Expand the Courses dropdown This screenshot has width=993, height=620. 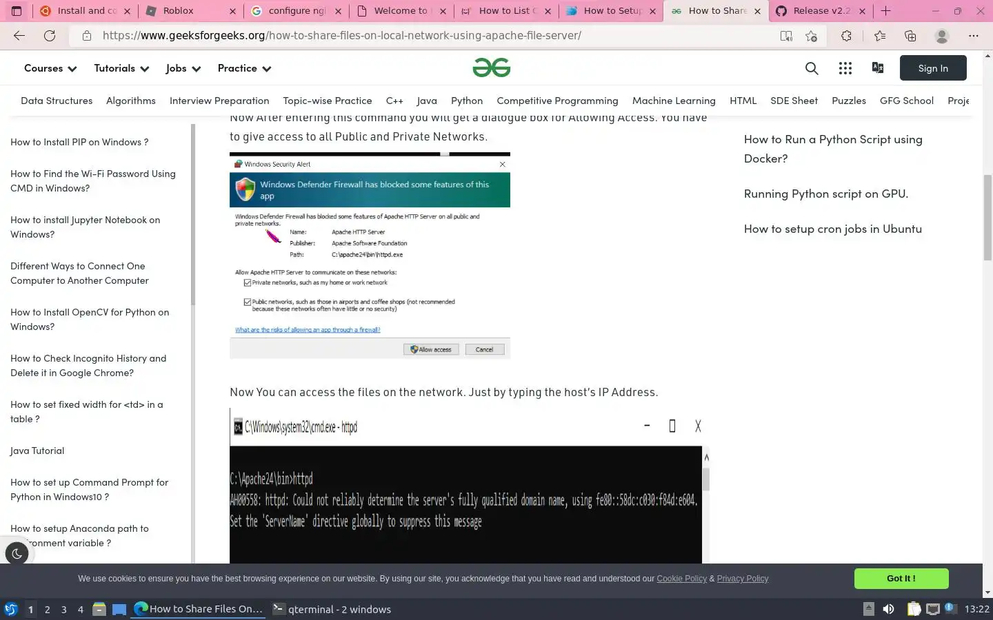50,68
